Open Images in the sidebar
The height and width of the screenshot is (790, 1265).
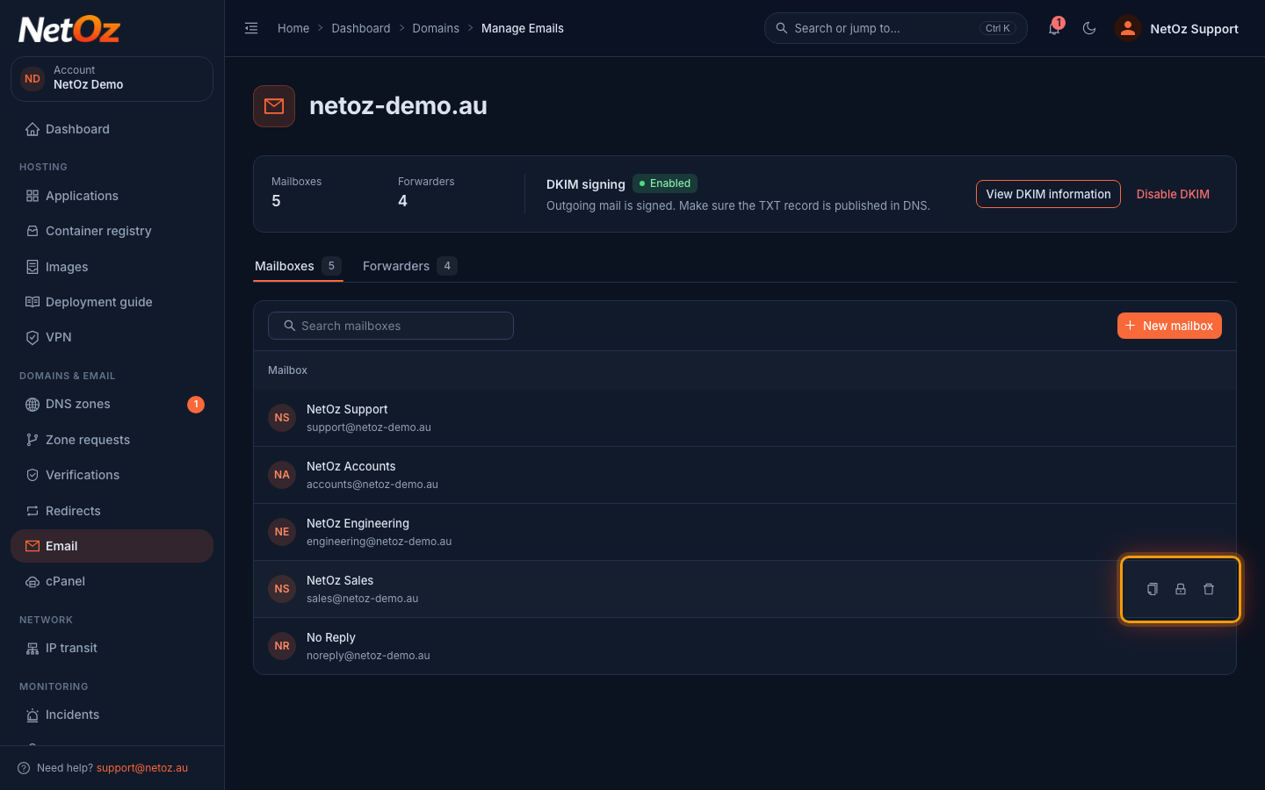point(112,267)
